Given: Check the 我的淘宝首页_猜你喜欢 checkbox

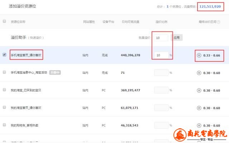Looking at the screenshot, I should point(4,107).
